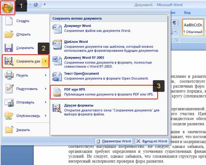Click the Закрыть folder icon

click(x=9, y=130)
